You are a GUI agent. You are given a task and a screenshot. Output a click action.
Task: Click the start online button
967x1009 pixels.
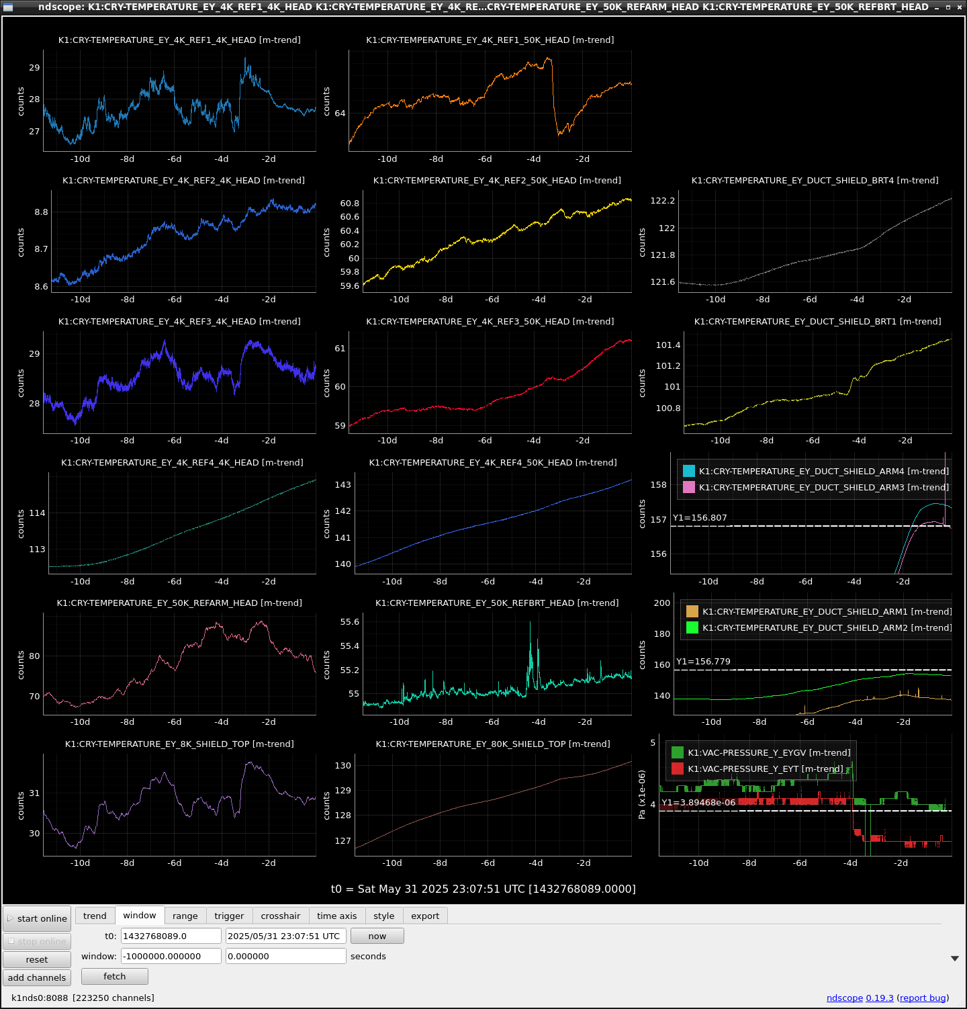pos(37,918)
